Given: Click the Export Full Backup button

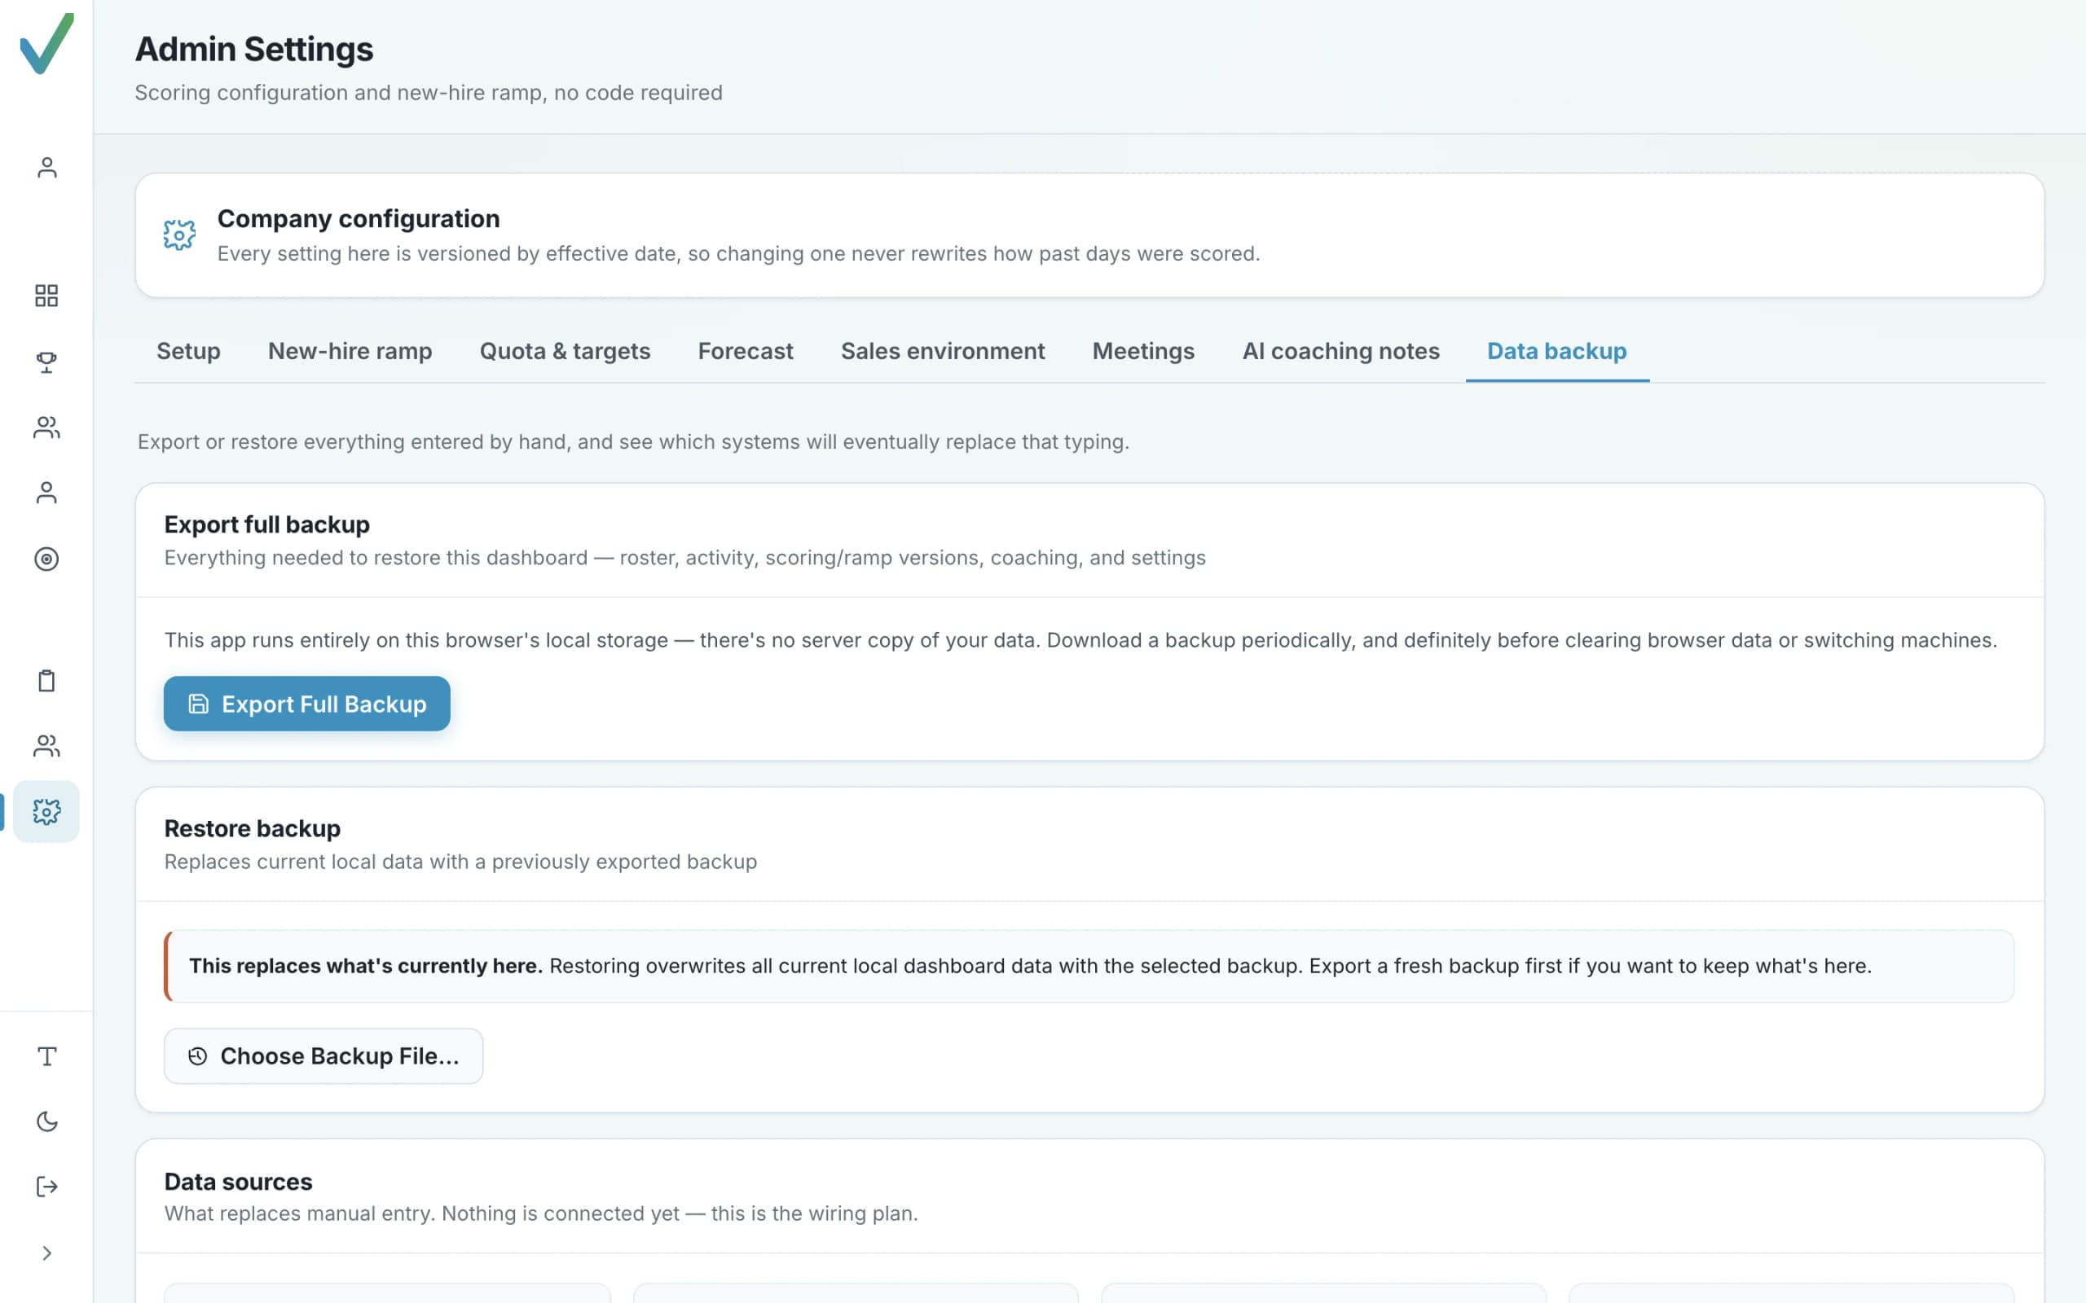Looking at the screenshot, I should coord(307,704).
